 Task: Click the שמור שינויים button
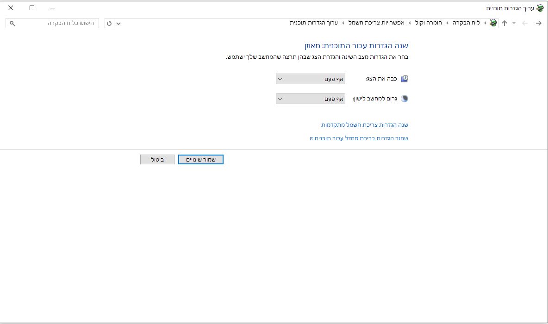tap(200, 159)
